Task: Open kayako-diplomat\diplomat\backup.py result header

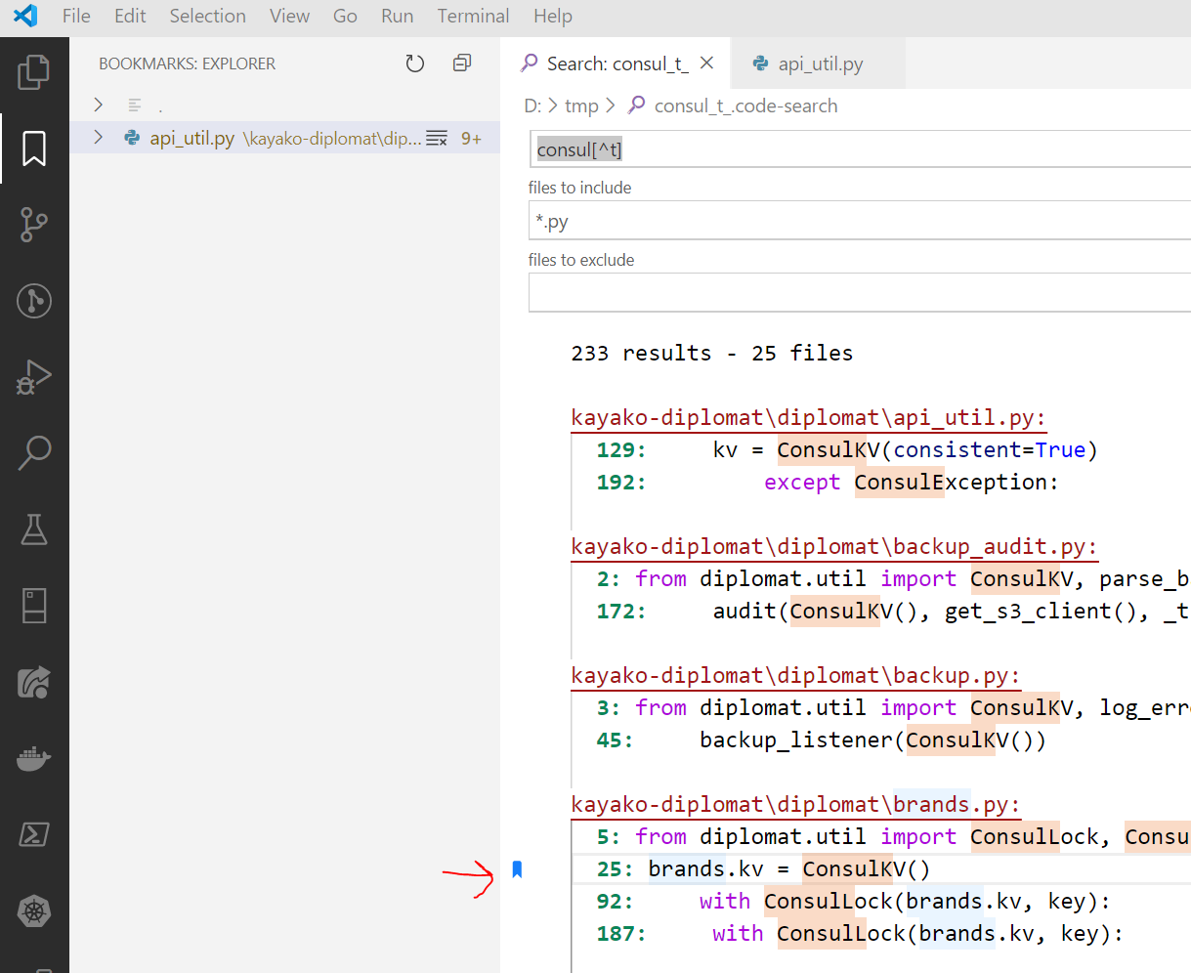Action: tap(795, 675)
